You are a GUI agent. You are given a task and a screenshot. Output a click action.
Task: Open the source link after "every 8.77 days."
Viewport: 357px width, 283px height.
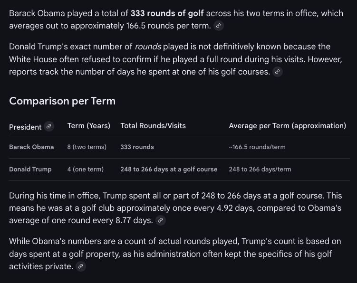[x=161, y=221]
